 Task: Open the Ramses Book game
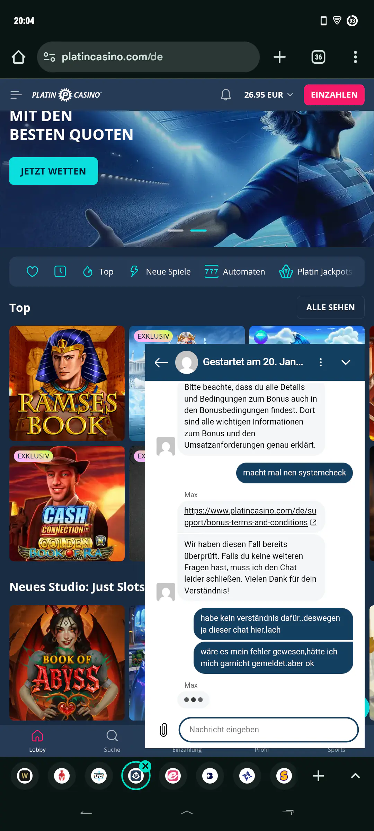[67, 383]
